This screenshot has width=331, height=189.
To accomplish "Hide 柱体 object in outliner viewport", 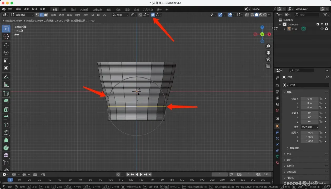I will pos(322,29).
